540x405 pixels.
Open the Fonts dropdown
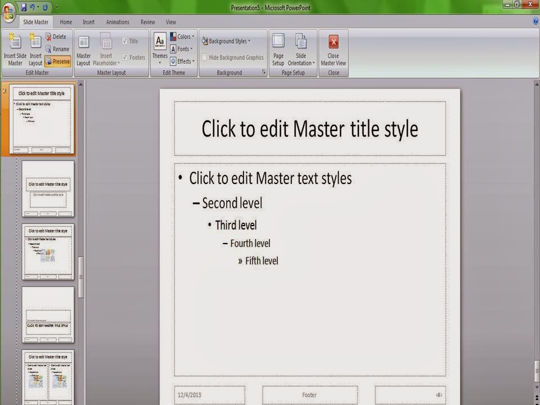pos(182,49)
